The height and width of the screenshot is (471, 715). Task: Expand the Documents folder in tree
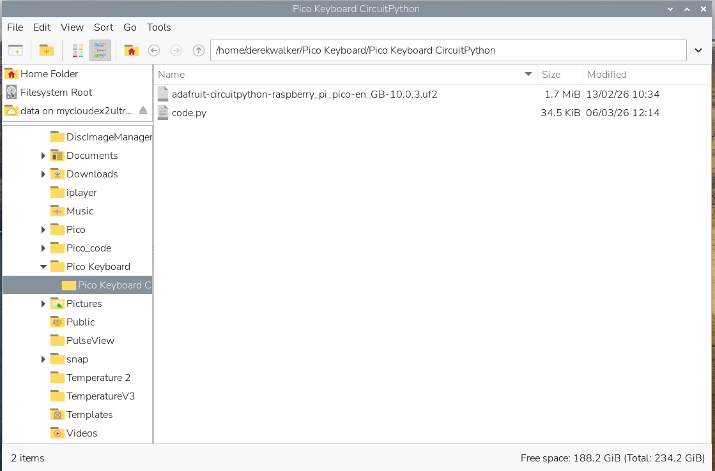43,156
